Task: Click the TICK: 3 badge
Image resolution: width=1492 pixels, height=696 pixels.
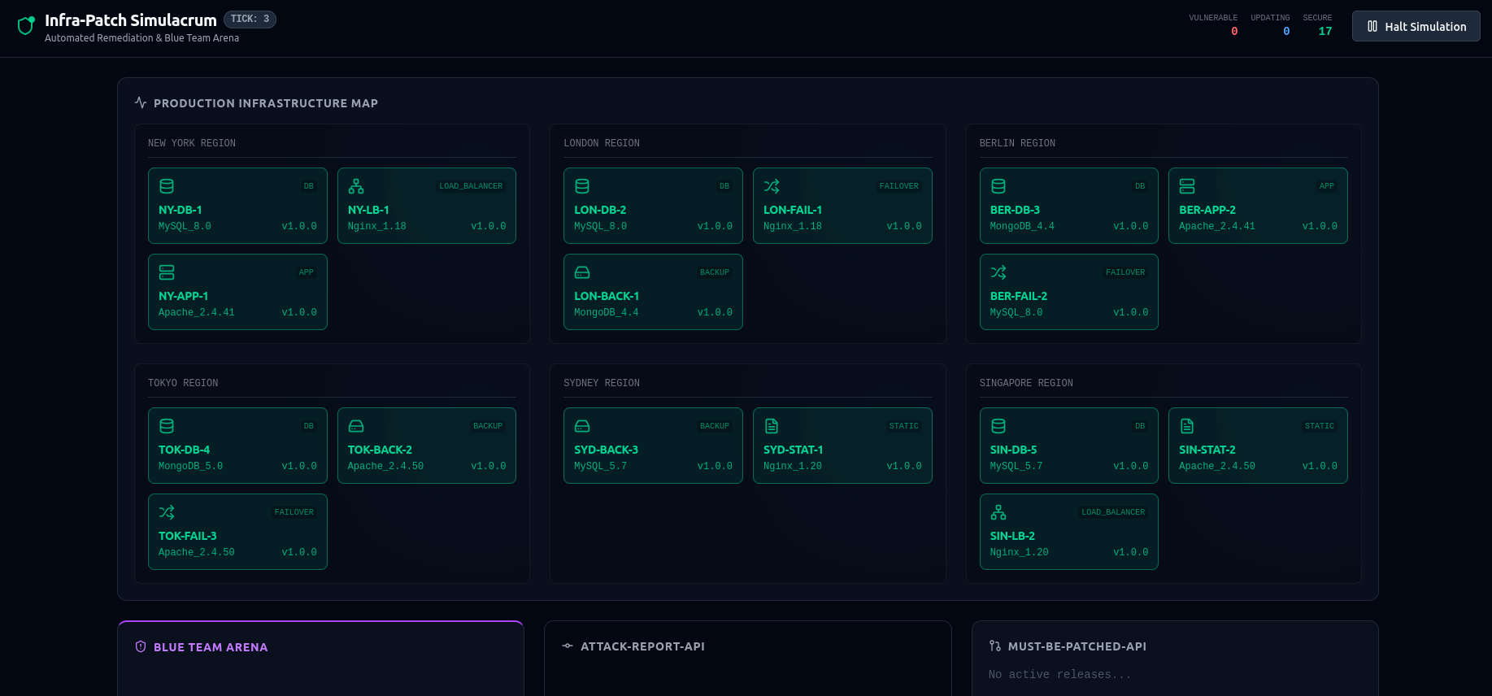Action: coord(250,20)
